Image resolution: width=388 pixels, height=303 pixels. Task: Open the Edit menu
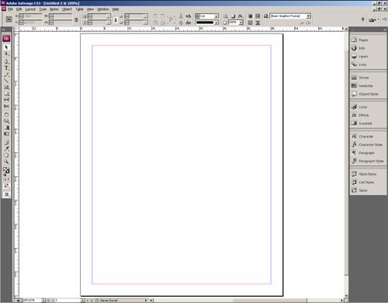pos(19,9)
